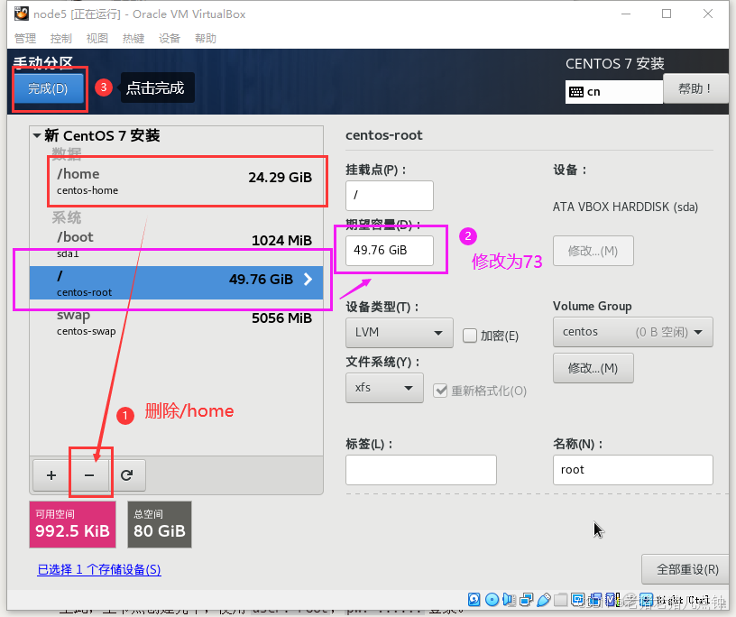Open the 视图 menu
Screen dimensions: 736x617
[x=97, y=39]
